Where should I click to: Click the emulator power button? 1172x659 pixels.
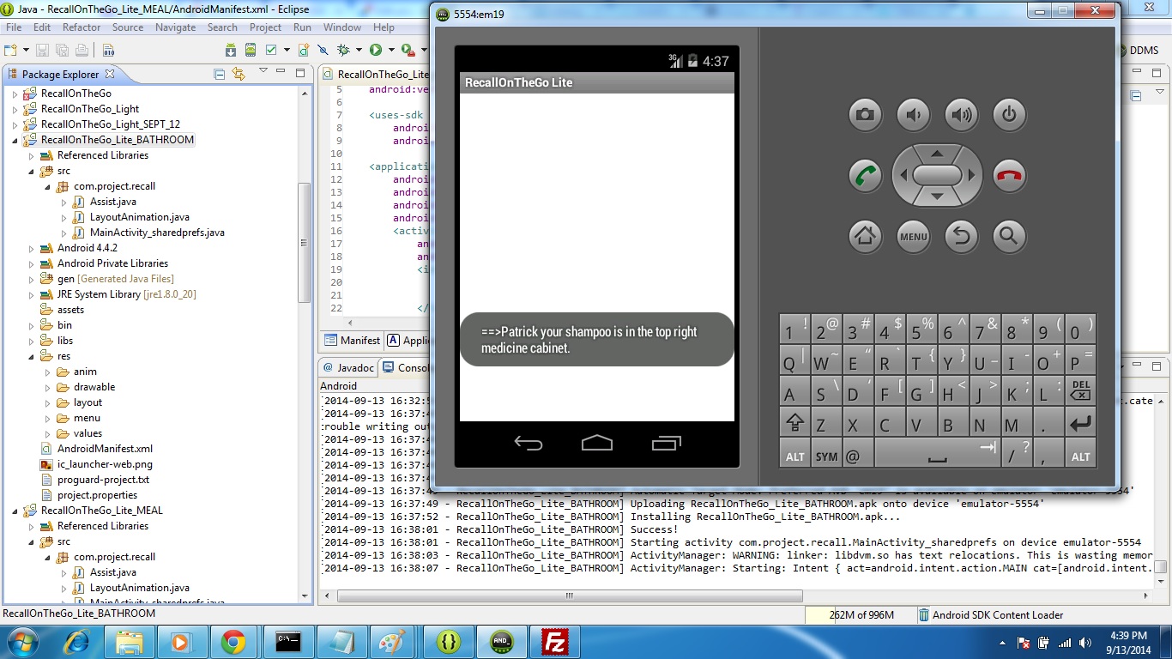(x=1009, y=115)
